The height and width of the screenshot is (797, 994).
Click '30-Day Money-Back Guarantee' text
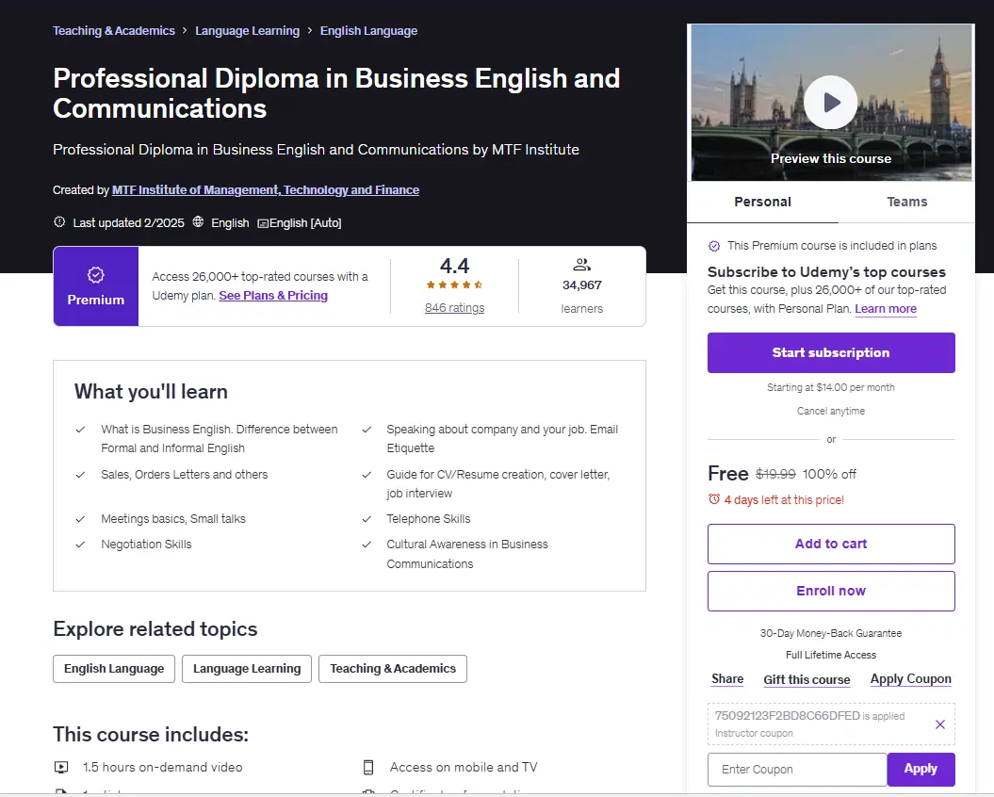pos(831,633)
